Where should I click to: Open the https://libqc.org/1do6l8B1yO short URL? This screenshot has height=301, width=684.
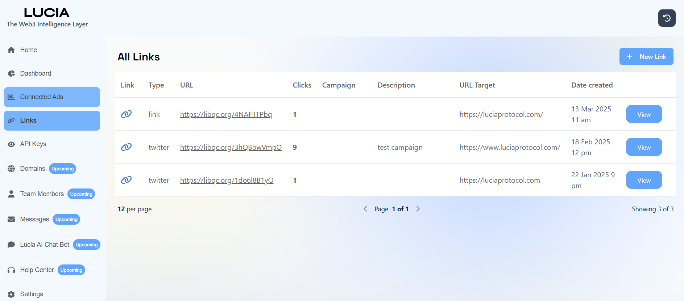click(x=227, y=180)
